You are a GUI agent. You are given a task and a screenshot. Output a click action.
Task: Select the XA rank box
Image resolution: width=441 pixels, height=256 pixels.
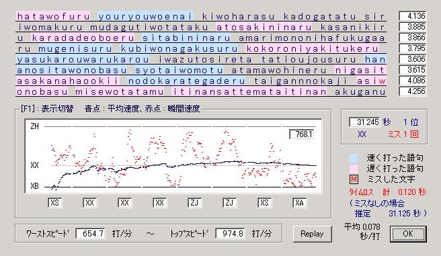pos(299,203)
